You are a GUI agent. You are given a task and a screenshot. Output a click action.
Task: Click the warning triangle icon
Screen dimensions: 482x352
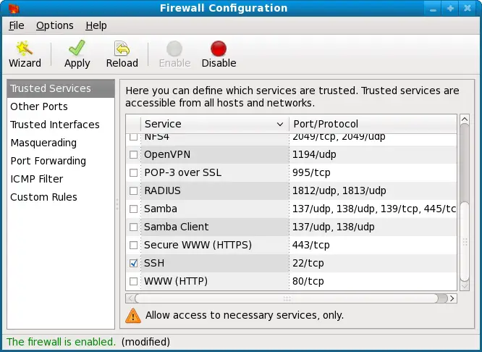pos(133,315)
